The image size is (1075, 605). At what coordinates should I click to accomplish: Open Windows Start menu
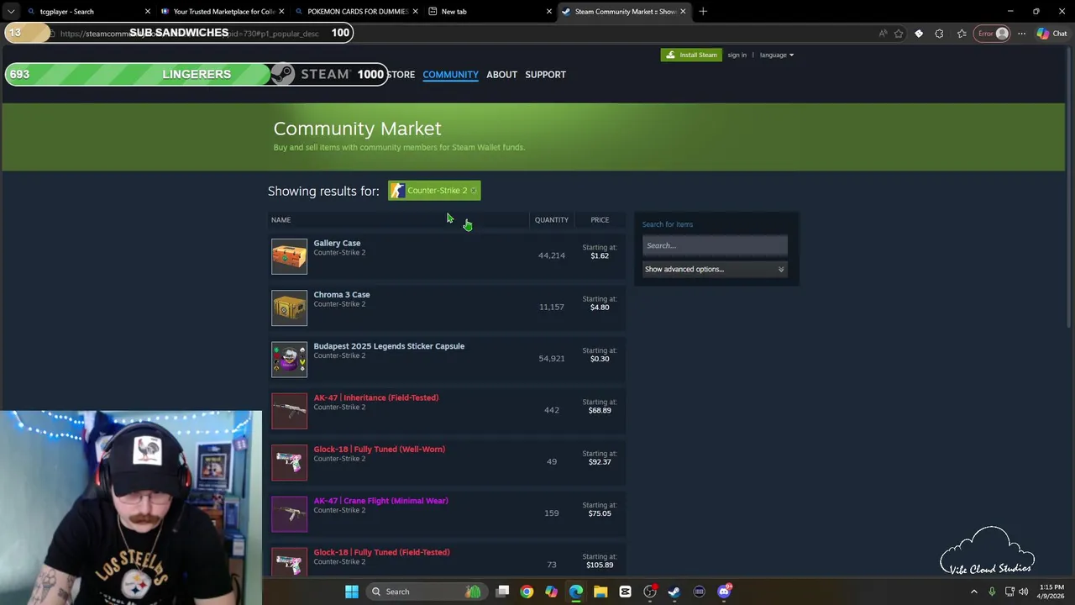point(352,592)
